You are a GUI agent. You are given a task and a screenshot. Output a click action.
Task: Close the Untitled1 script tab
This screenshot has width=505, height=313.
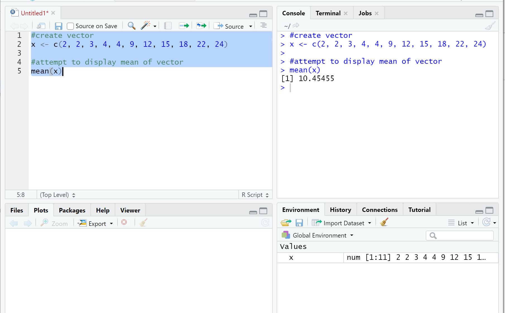point(53,13)
